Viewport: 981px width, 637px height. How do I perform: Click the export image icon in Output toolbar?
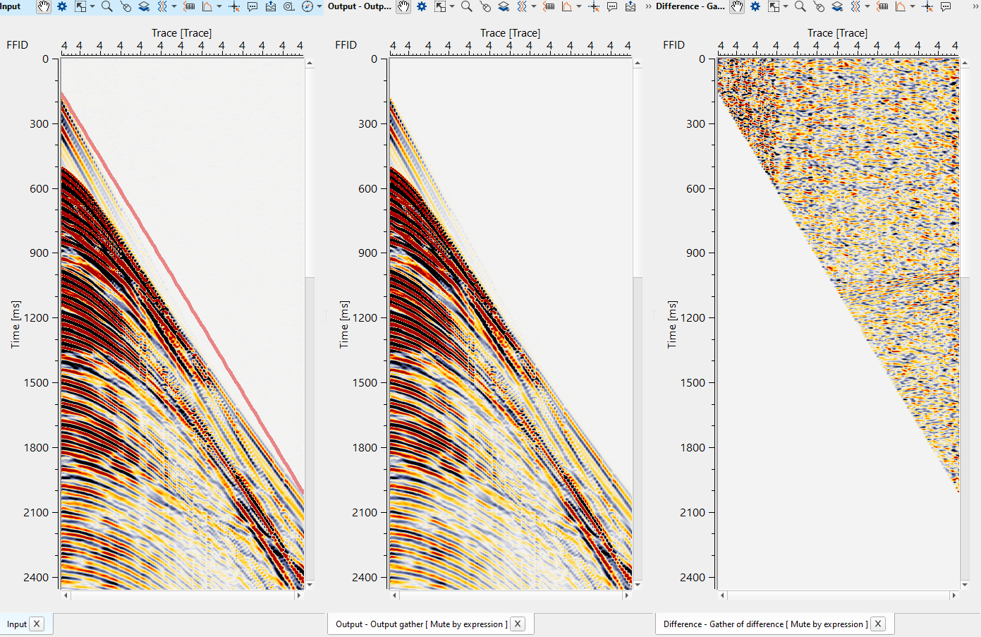tap(630, 7)
